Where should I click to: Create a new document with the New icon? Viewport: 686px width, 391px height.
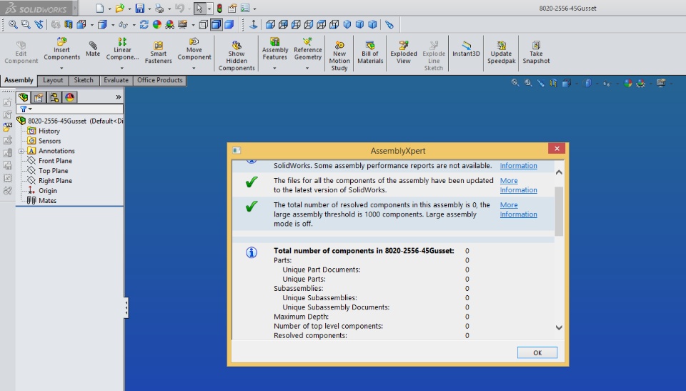100,9
